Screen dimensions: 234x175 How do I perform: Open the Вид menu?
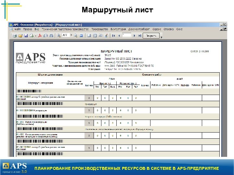pos(37,29)
